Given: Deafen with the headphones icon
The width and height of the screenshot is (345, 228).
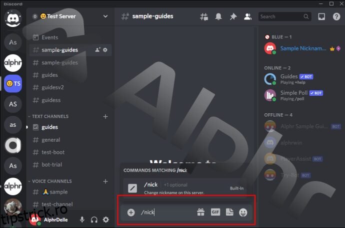Looking at the screenshot, I should pos(94,220).
